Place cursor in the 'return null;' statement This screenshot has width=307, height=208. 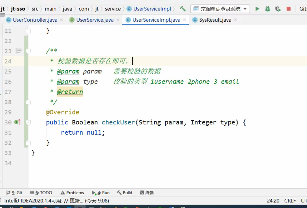click(x=83, y=133)
